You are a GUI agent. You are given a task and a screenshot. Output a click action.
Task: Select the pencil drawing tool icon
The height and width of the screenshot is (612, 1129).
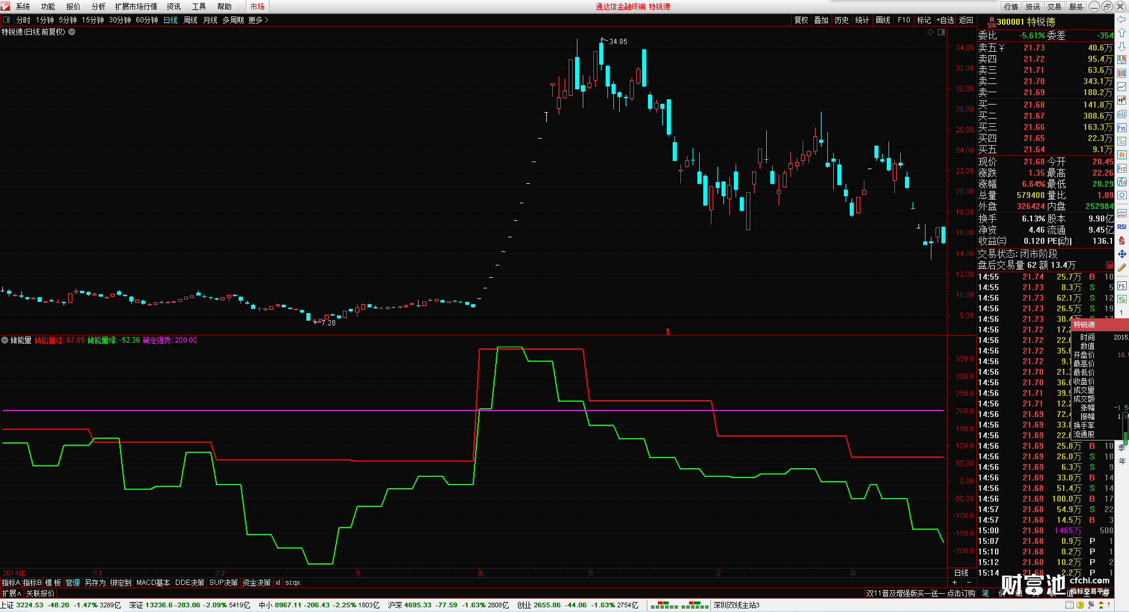click(x=1122, y=268)
